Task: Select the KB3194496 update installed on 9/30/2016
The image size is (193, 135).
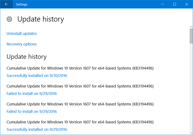Action: pos(80,68)
